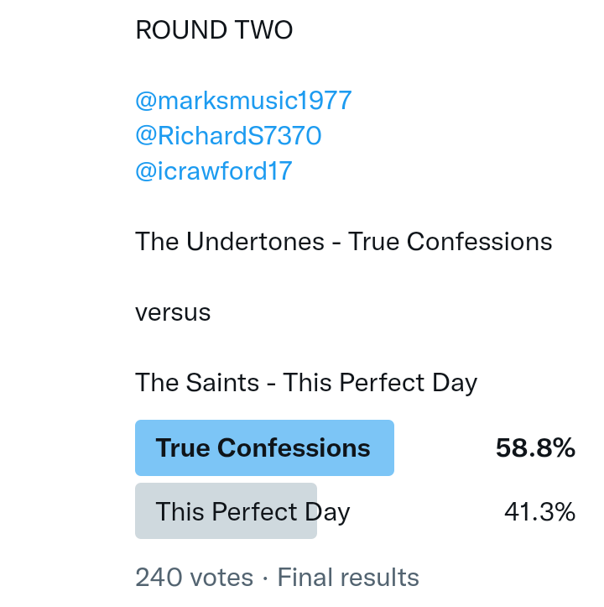Visit the @icrawford17 profile mention
604x607 pixels.
point(213,171)
